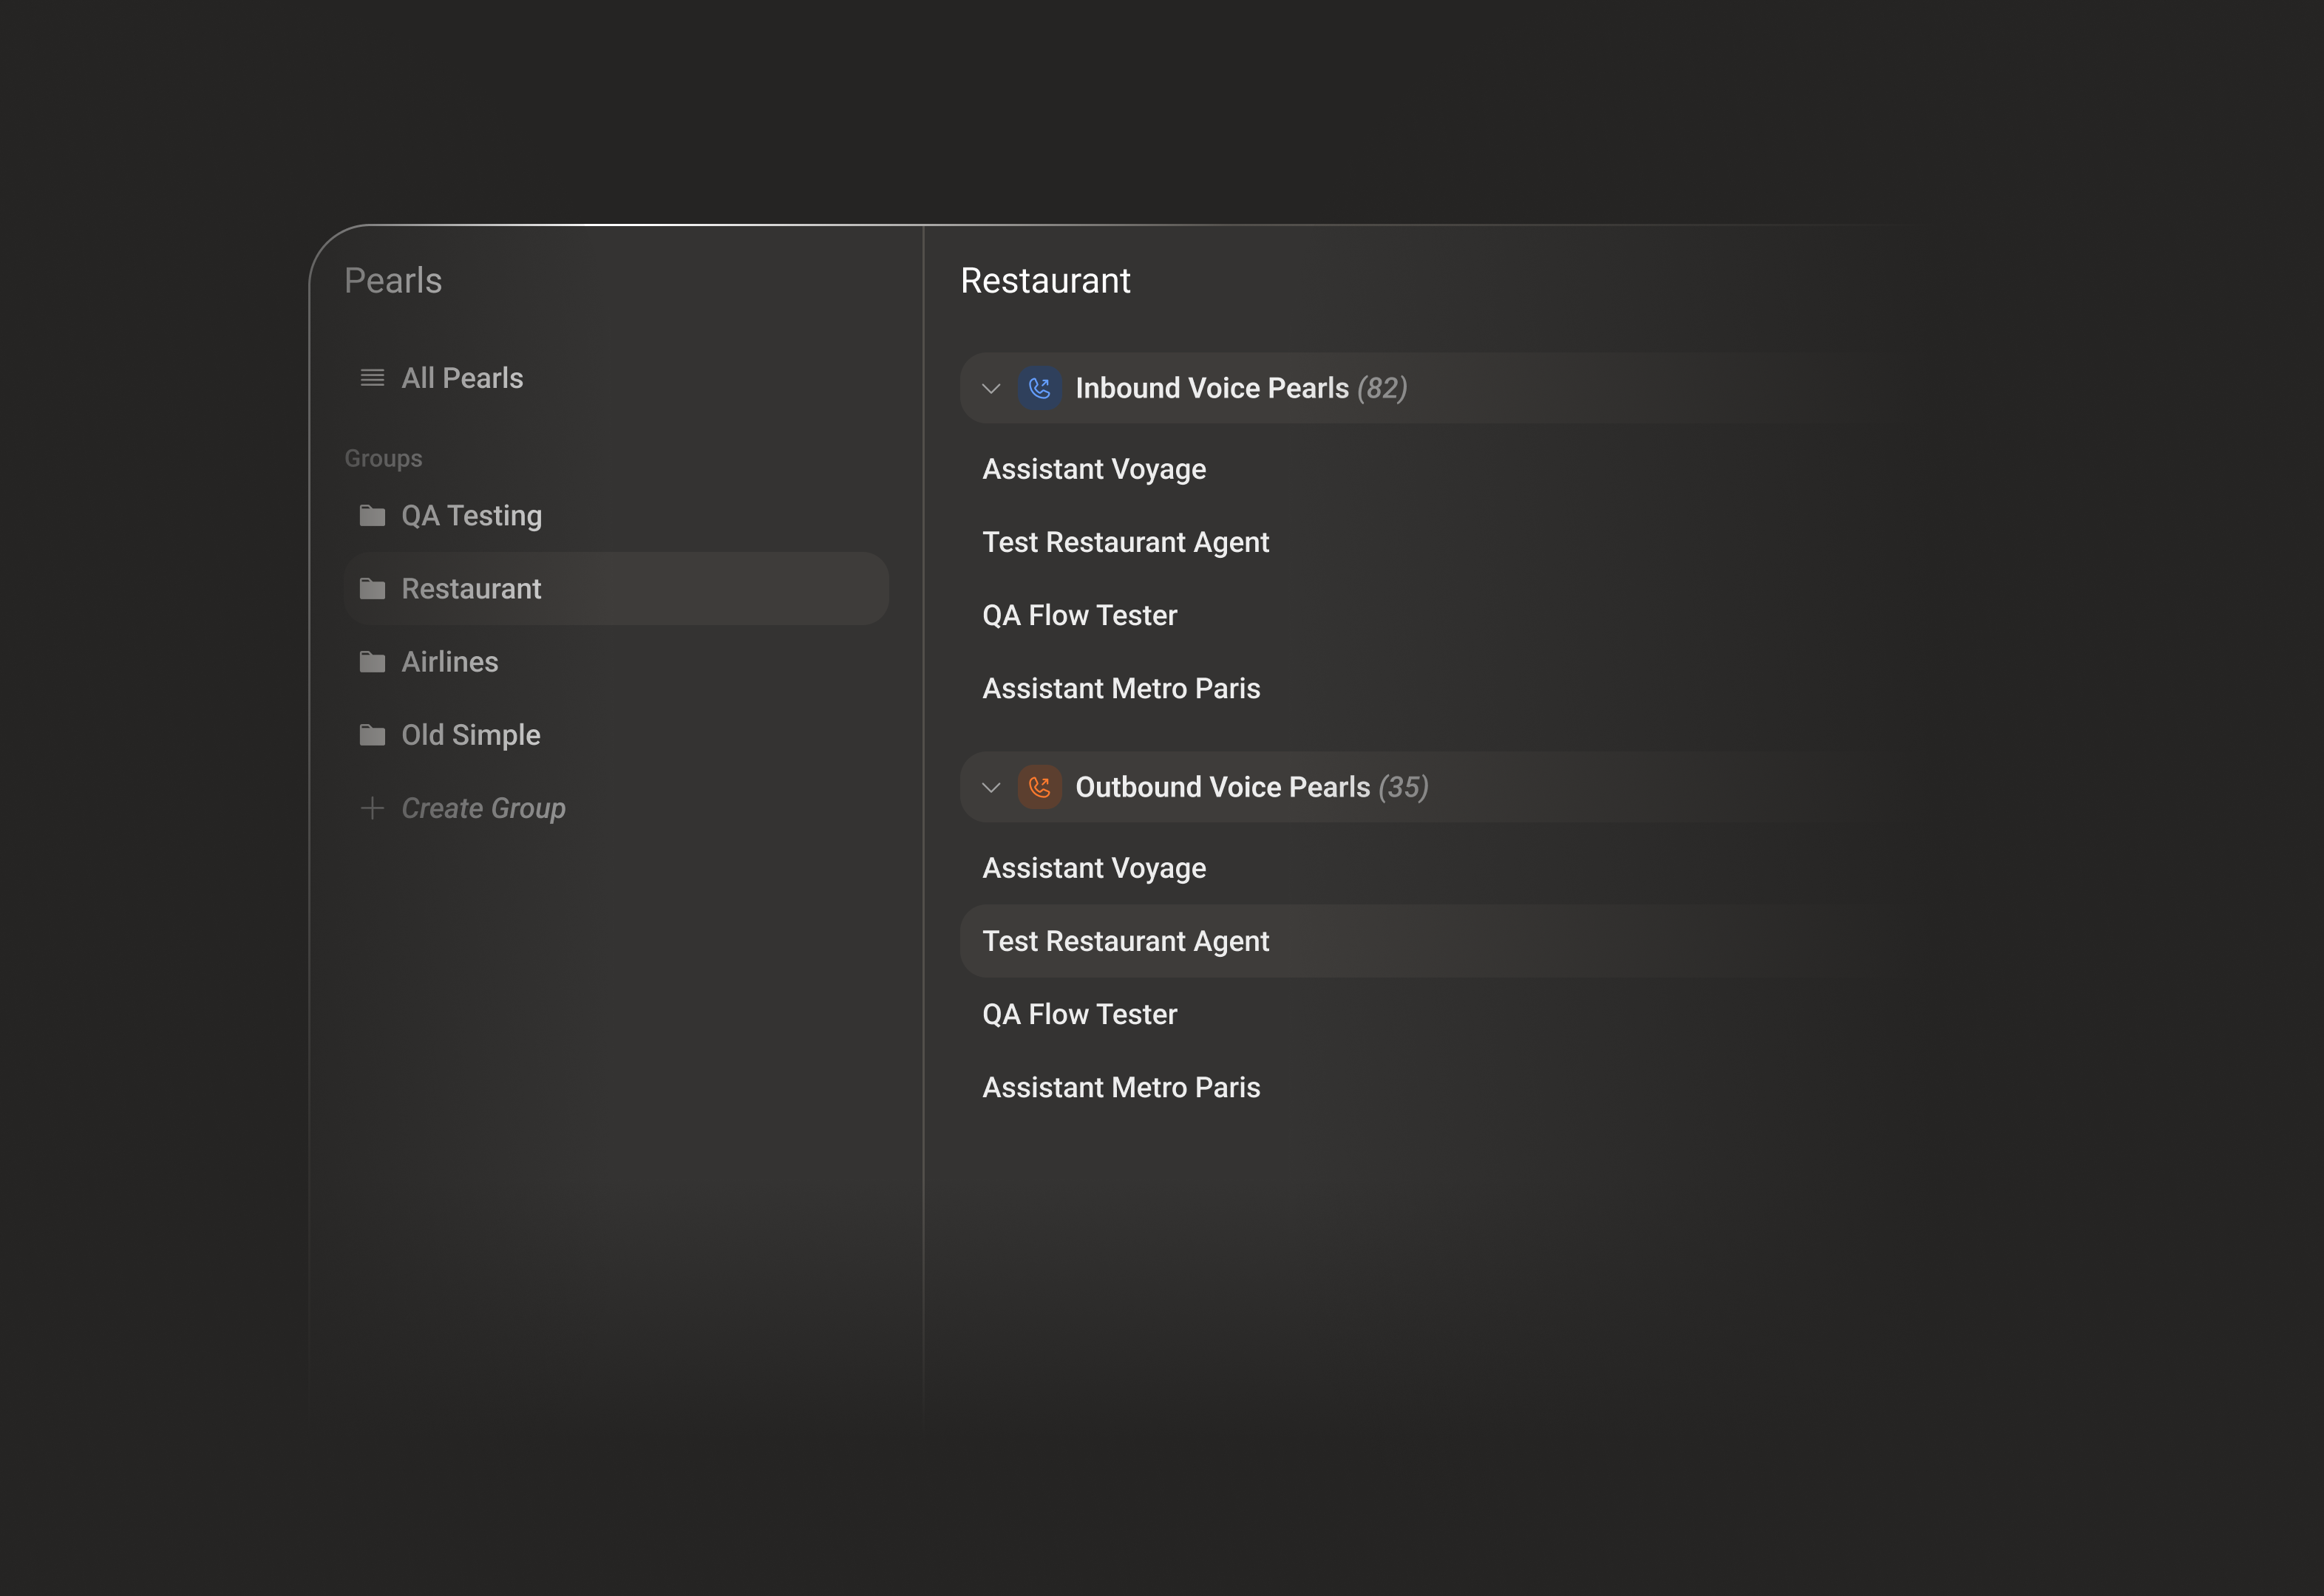Open Assistant Voyage under Outbound Voice Pearls
The height and width of the screenshot is (1596, 2324).
tap(1093, 868)
